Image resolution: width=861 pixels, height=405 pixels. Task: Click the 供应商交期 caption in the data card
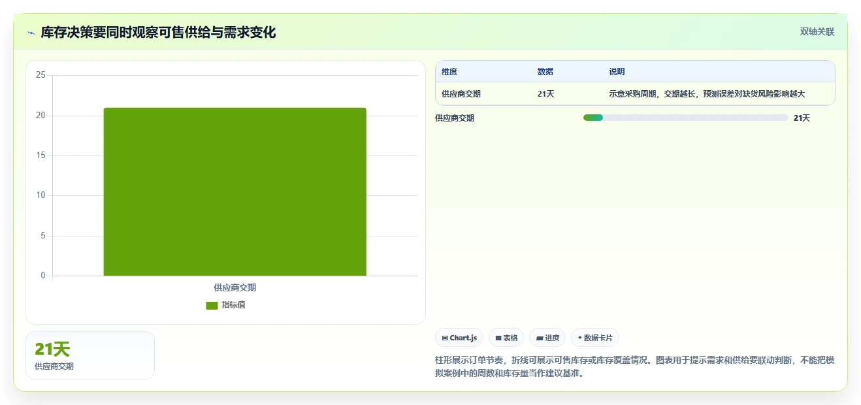point(54,366)
